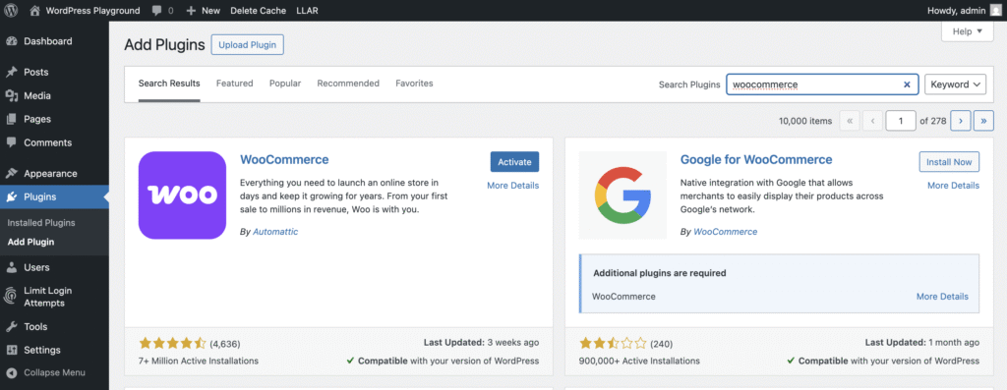Open the comments bubble in admin bar

click(x=156, y=11)
